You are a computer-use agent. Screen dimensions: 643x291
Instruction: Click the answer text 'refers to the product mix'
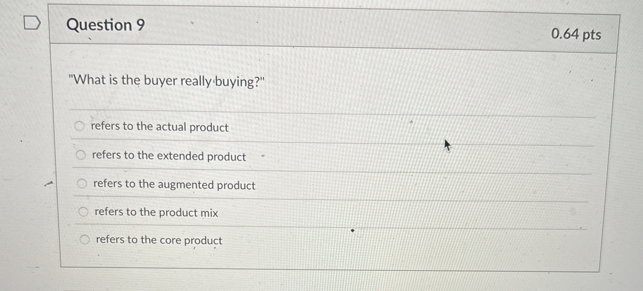[156, 213]
